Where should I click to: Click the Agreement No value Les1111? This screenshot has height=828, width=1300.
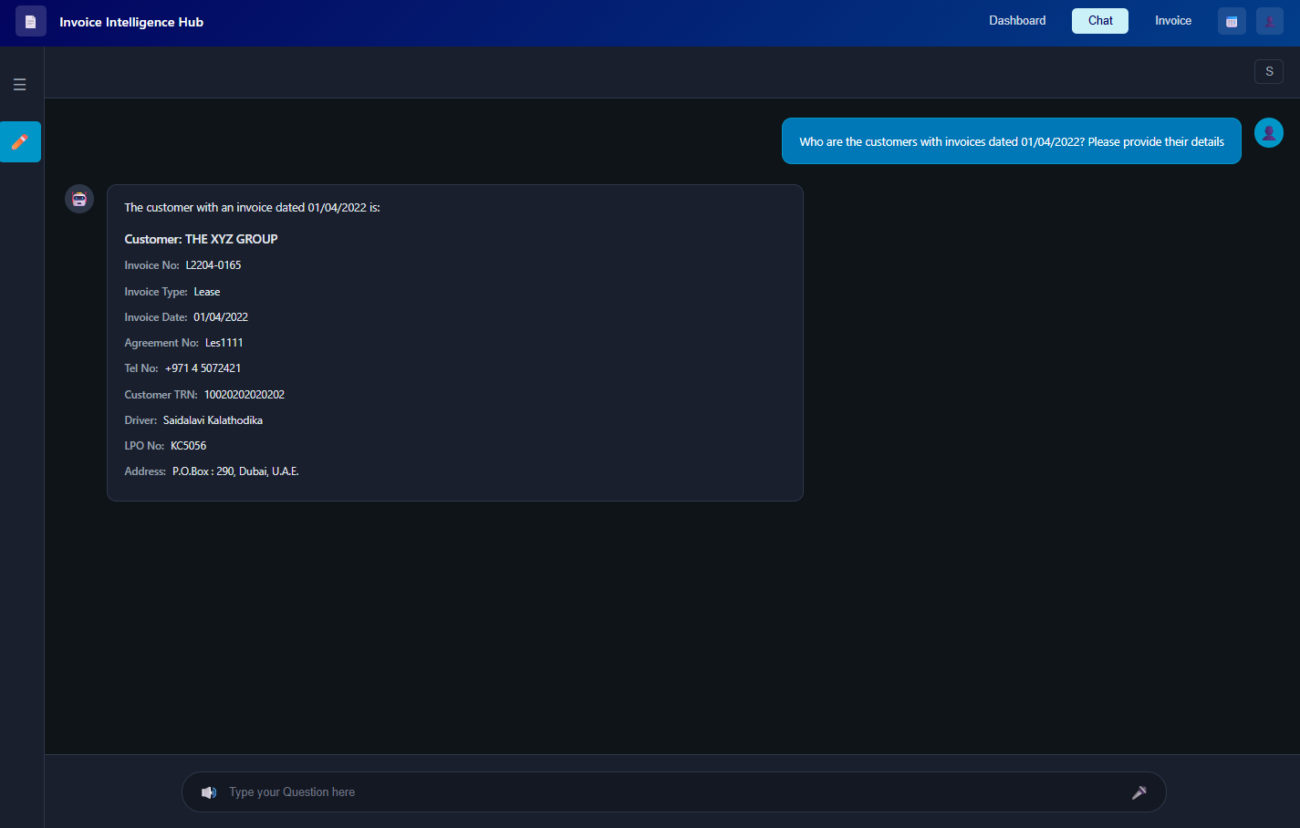click(x=224, y=342)
